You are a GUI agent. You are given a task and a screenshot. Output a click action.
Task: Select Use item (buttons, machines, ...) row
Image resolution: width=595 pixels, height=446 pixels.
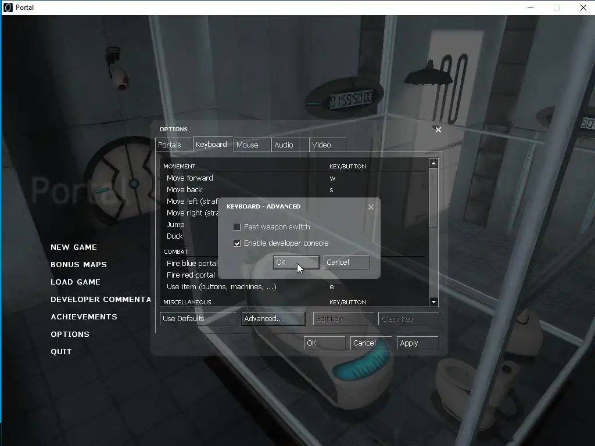click(294, 287)
